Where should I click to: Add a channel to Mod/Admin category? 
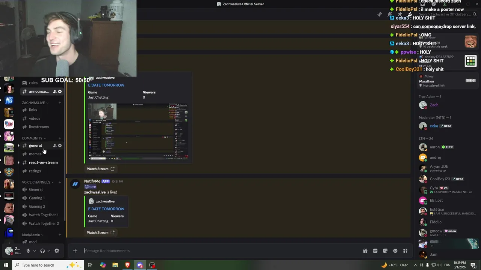pyautogui.click(x=60, y=235)
